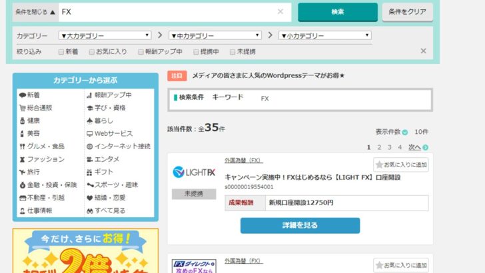Viewport: 485px width, 273px height.
Task: Click the program ID s00000019554001 text
Action: [x=249, y=187]
